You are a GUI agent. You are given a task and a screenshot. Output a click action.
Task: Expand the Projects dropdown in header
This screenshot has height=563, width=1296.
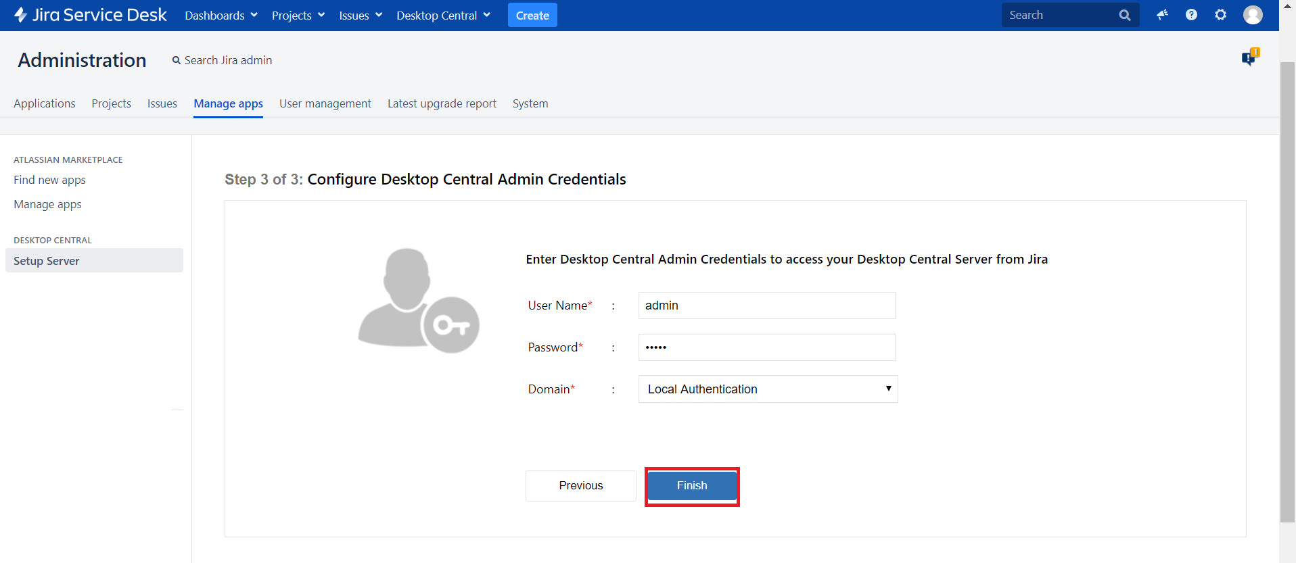coord(298,16)
